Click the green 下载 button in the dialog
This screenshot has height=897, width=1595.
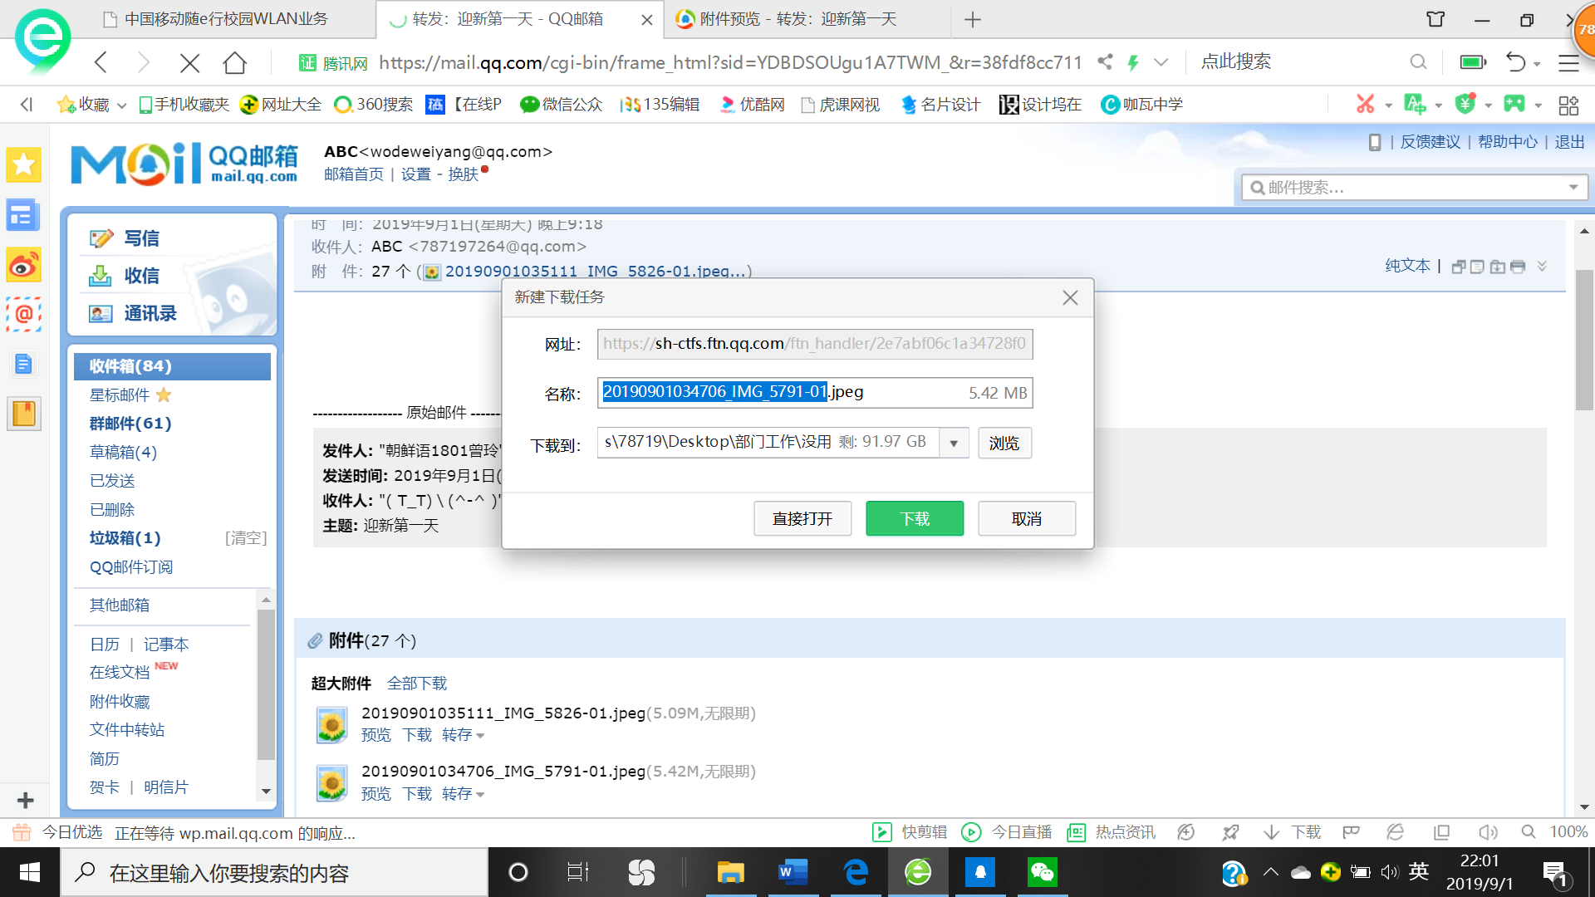(x=914, y=518)
